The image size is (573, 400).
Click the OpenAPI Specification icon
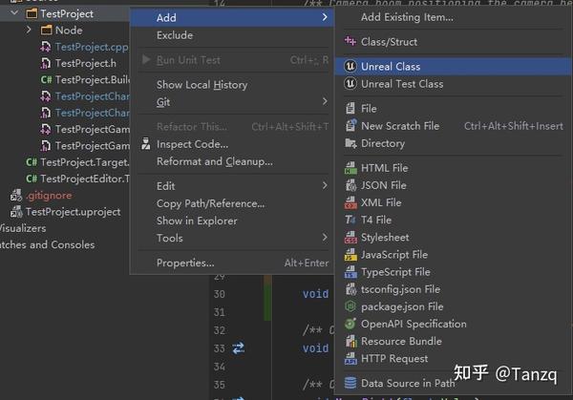click(350, 324)
